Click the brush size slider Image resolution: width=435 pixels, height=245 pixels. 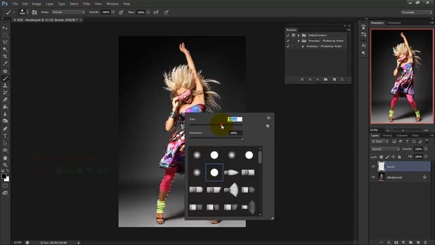tap(216, 125)
